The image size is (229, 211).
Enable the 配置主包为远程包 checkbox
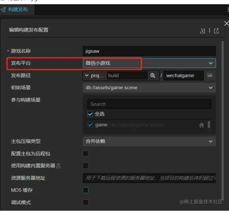(x=86, y=153)
